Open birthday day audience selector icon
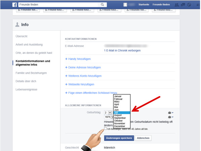 pyautogui.click(x=171, y=113)
